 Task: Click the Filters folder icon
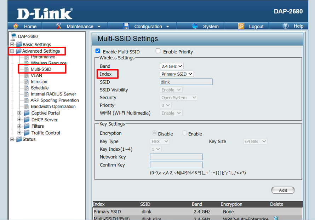point(27,126)
